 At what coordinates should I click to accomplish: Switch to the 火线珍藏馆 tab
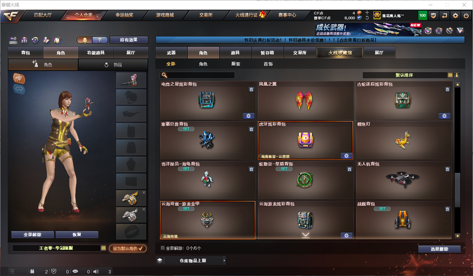[x=340, y=53]
